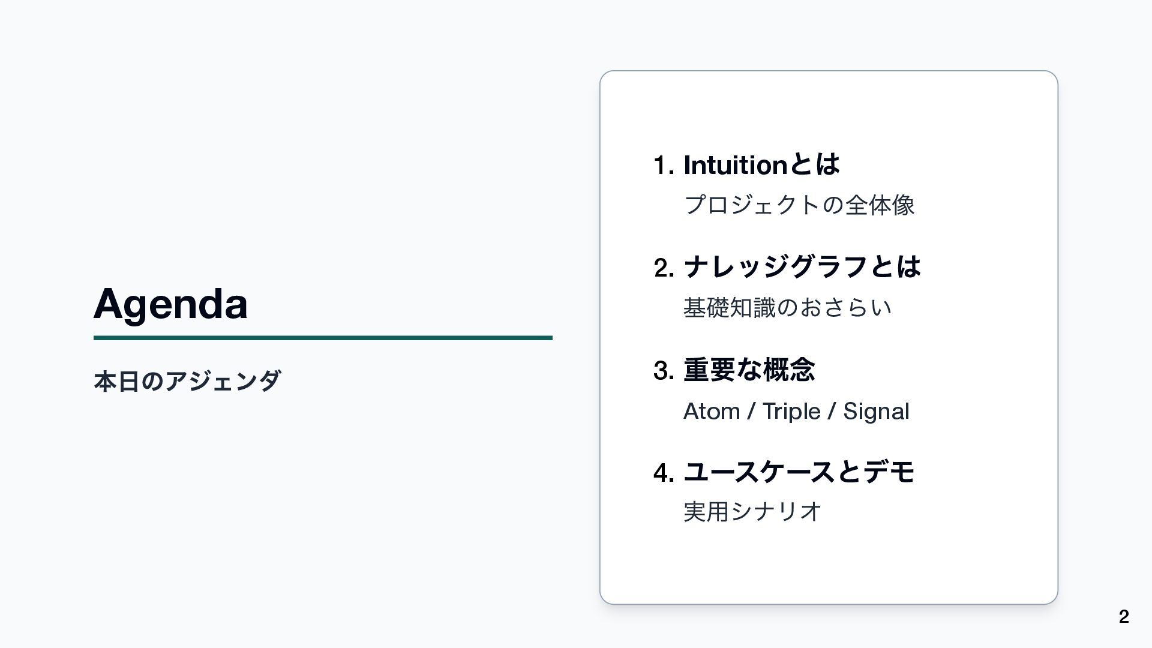Click the heading Intuitionとは
The image size is (1152, 648).
pyautogui.click(x=761, y=164)
